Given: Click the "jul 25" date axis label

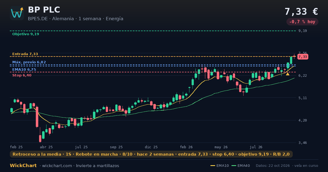Looking at the screenshot, I should click(x=81, y=147).
